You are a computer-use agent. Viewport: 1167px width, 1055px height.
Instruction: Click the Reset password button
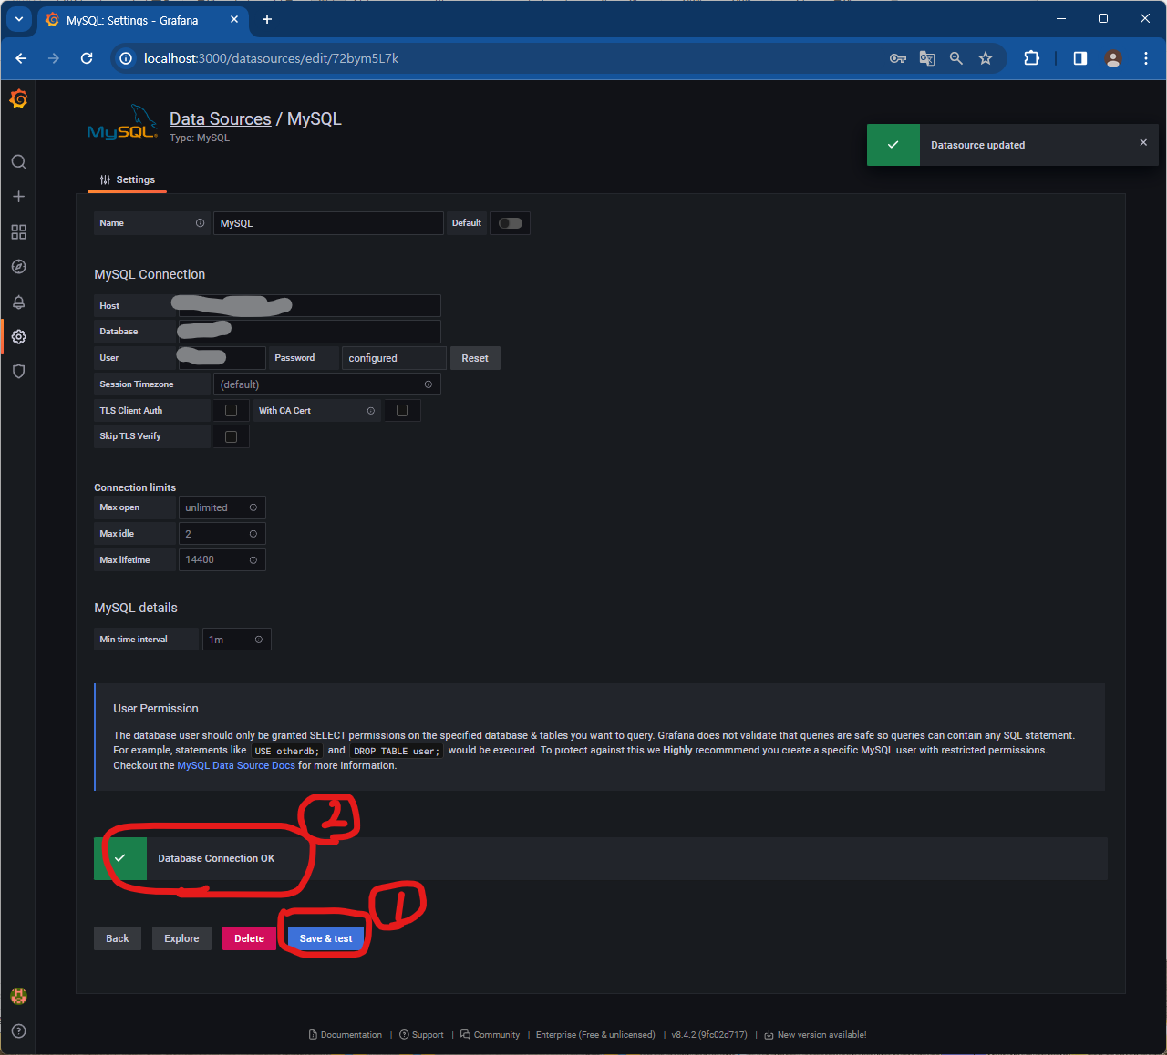click(x=475, y=358)
